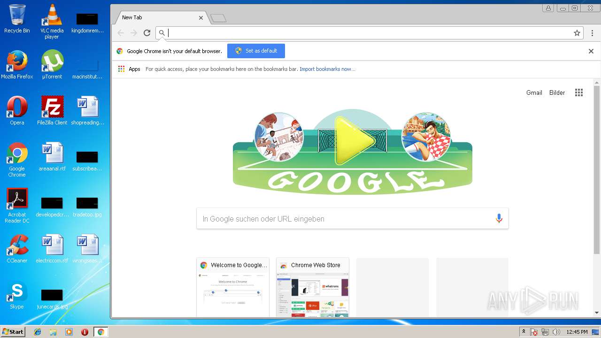Select the kingdomrem desktop file
Viewport: 601px width, 338px height.
pyautogui.click(x=87, y=23)
